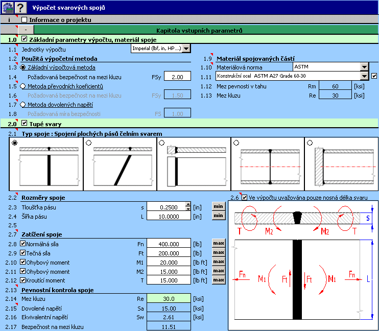Select the angled butt weld joint type
The width and height of the screenshot is (379, 331).
[119, 164]
